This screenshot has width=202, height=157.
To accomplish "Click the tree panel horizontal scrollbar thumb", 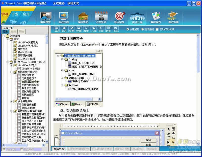I will (x=16, y=145).
